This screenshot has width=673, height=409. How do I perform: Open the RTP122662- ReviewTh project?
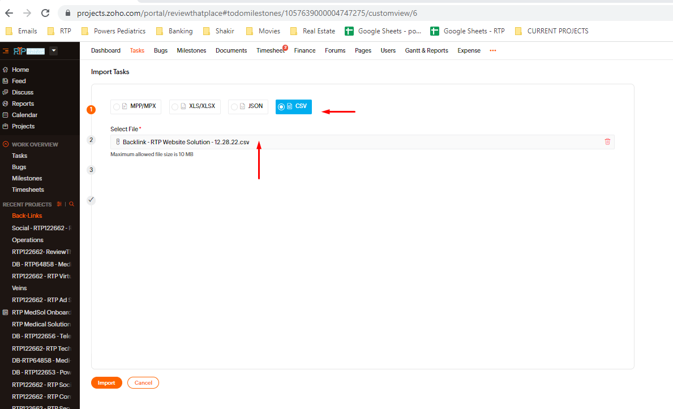(41, 252)
